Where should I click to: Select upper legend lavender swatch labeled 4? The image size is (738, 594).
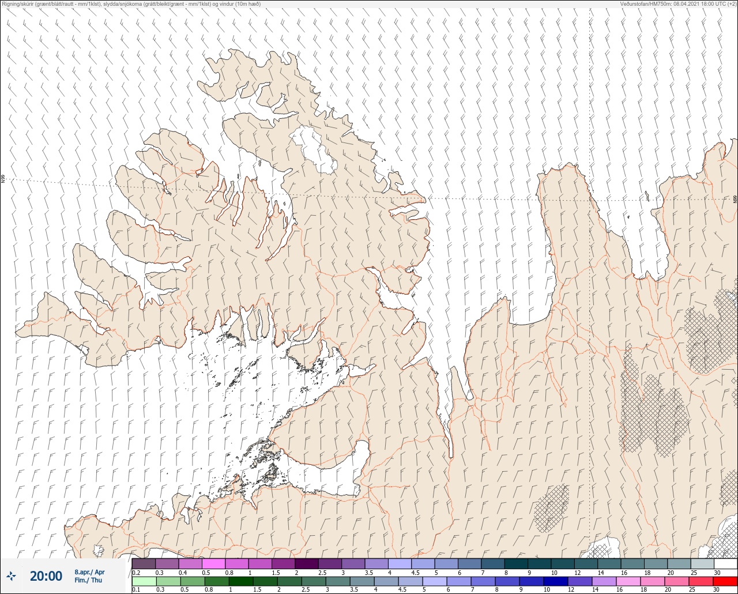(400, 563)
